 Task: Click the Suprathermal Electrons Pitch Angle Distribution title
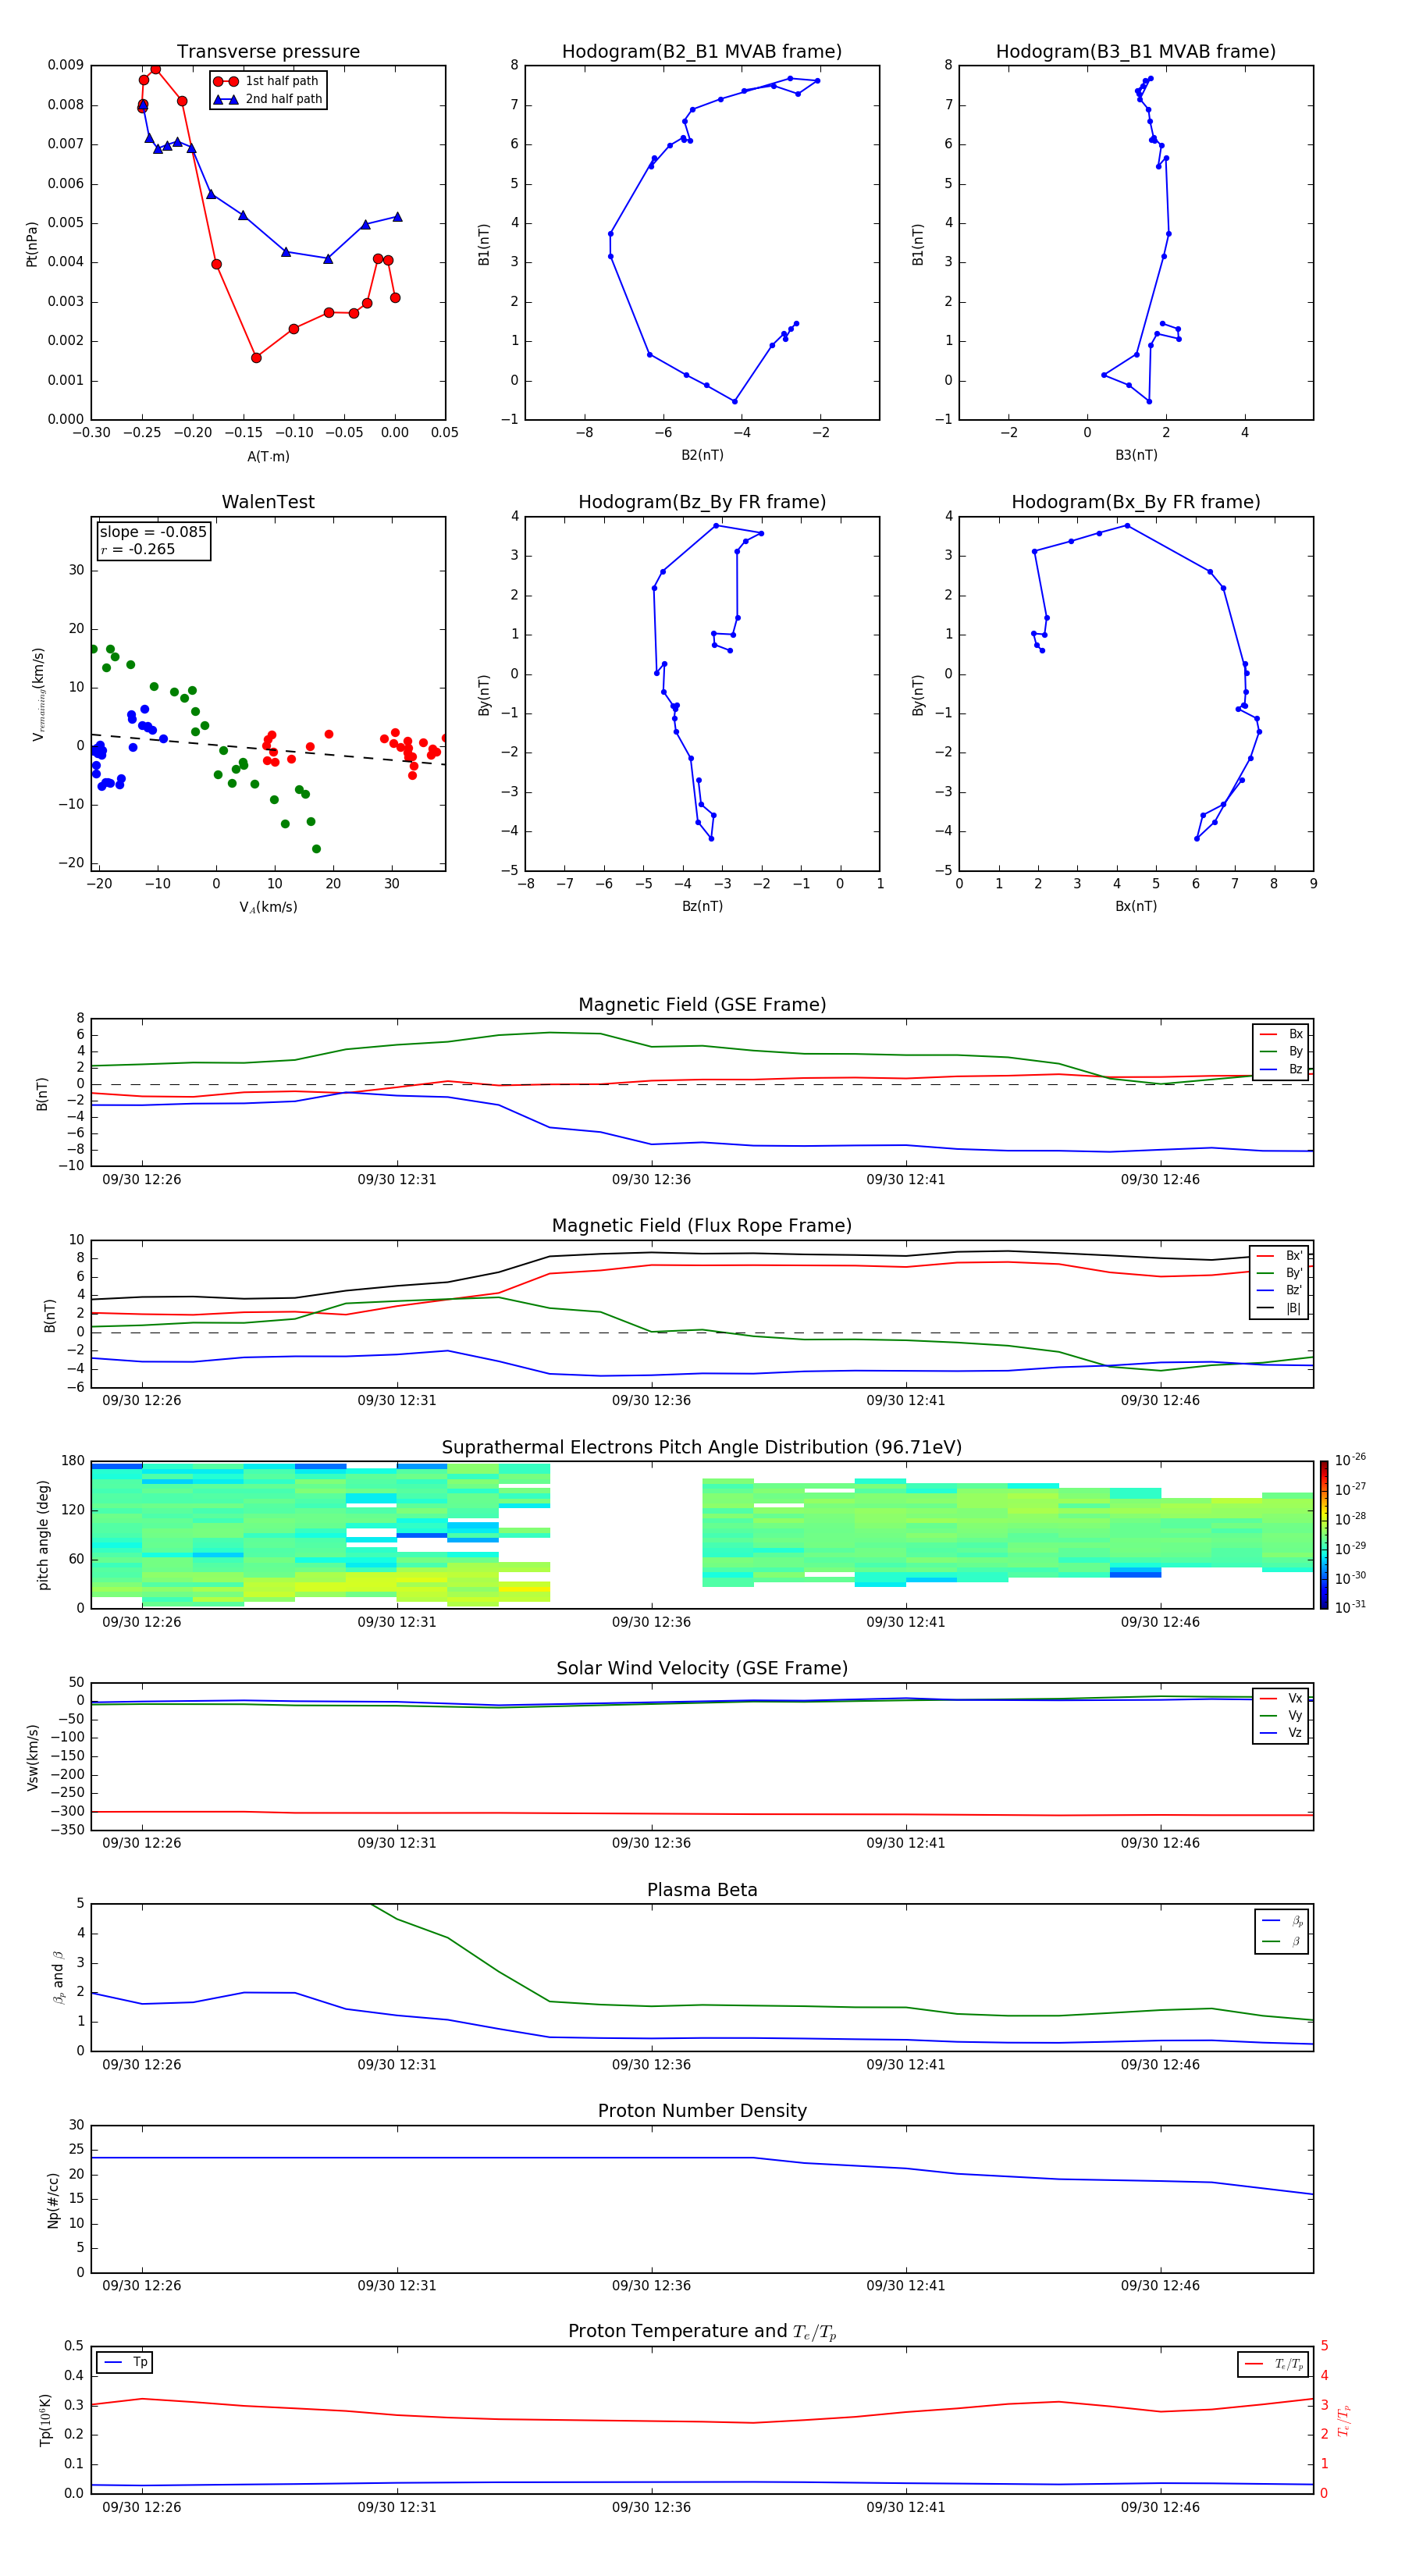702,1448
